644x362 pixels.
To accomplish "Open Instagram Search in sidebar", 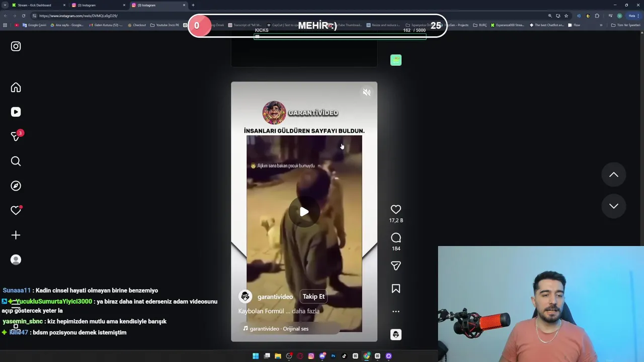I will point(16,161).
